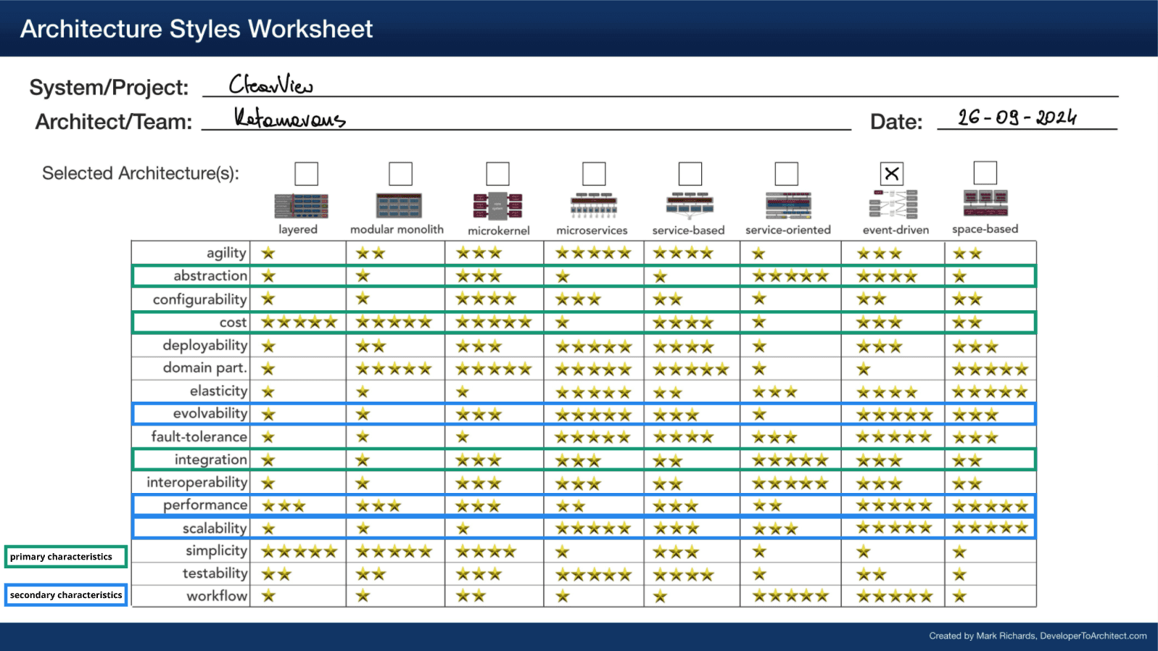This screenshot has width=1158, height=651.
Task: Click the Architect/Team name field
Action: coord(526,120)
